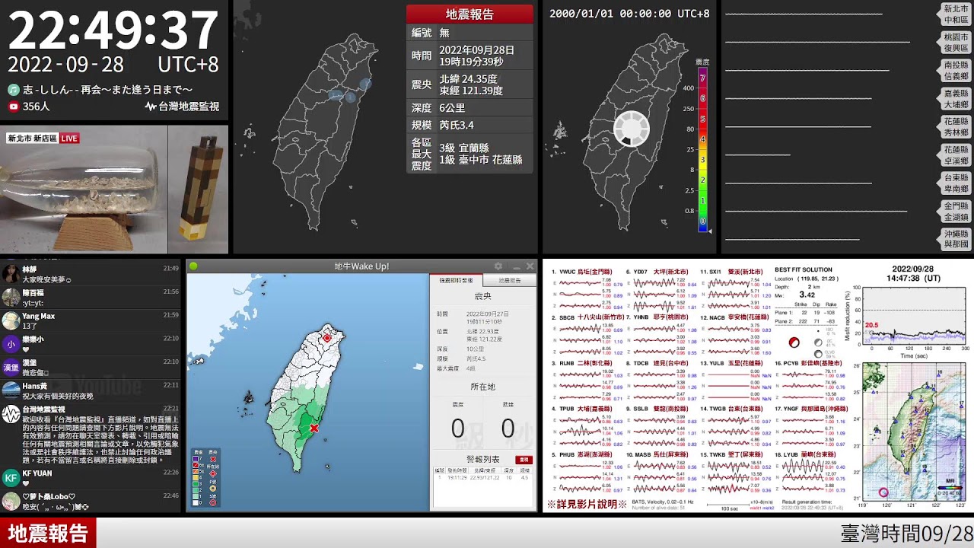The image size is (974, 548).
Task: Click the red target location marker in northern Taiwan
Action: click(x=327, y=338)
